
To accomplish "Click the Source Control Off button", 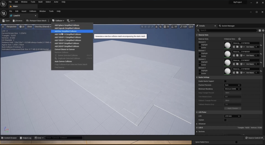I will 254,138.
